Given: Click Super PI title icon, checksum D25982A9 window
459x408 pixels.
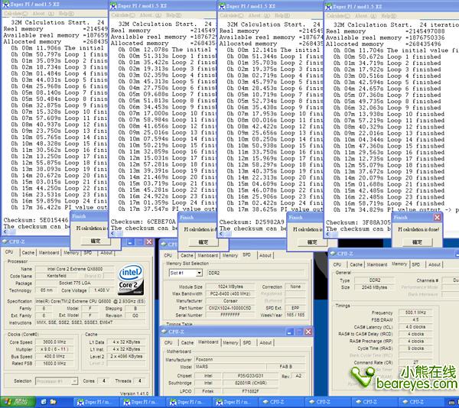Looking at the screenshot, I should click(x=222, y=6).
